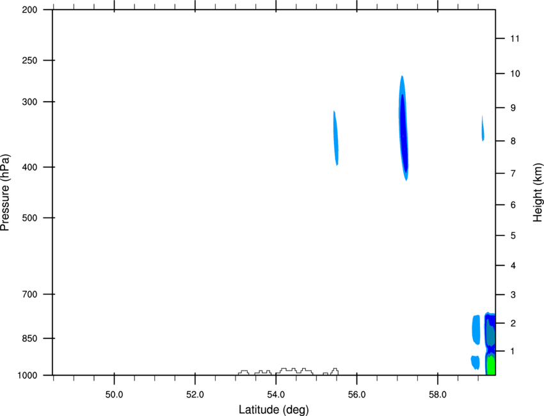544x416 pixels.
Task: Click the 56.0 latitude tick label
Action: point(356,395)
